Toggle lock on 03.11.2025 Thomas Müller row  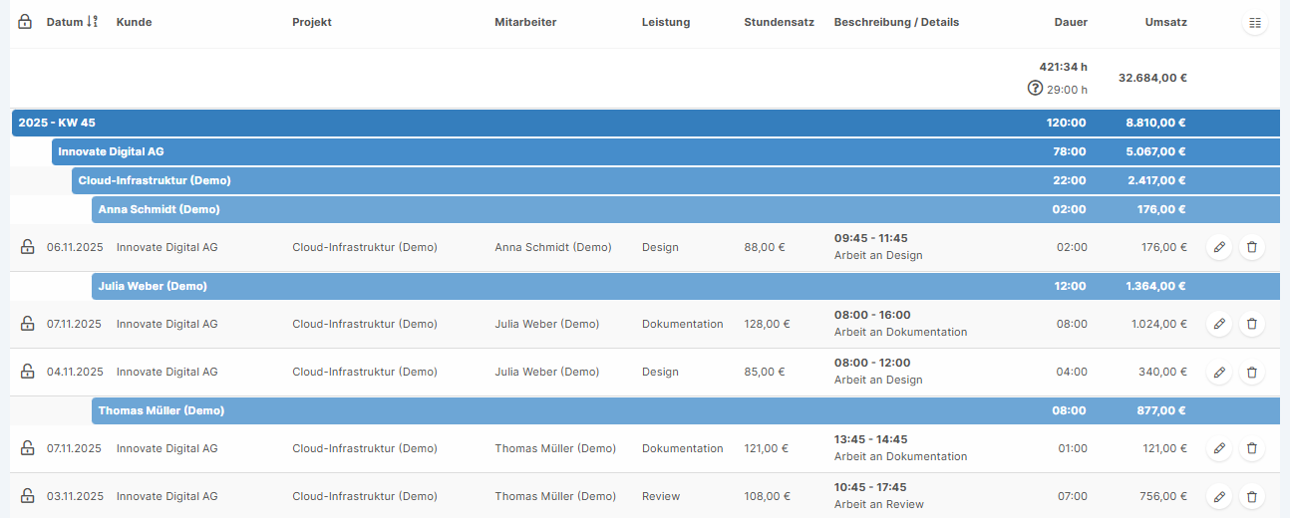[x=28, y=496]
